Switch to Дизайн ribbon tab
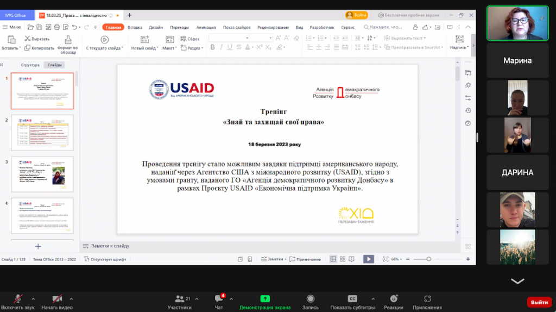The image size is (556, 312). click(x=156, y=27)
